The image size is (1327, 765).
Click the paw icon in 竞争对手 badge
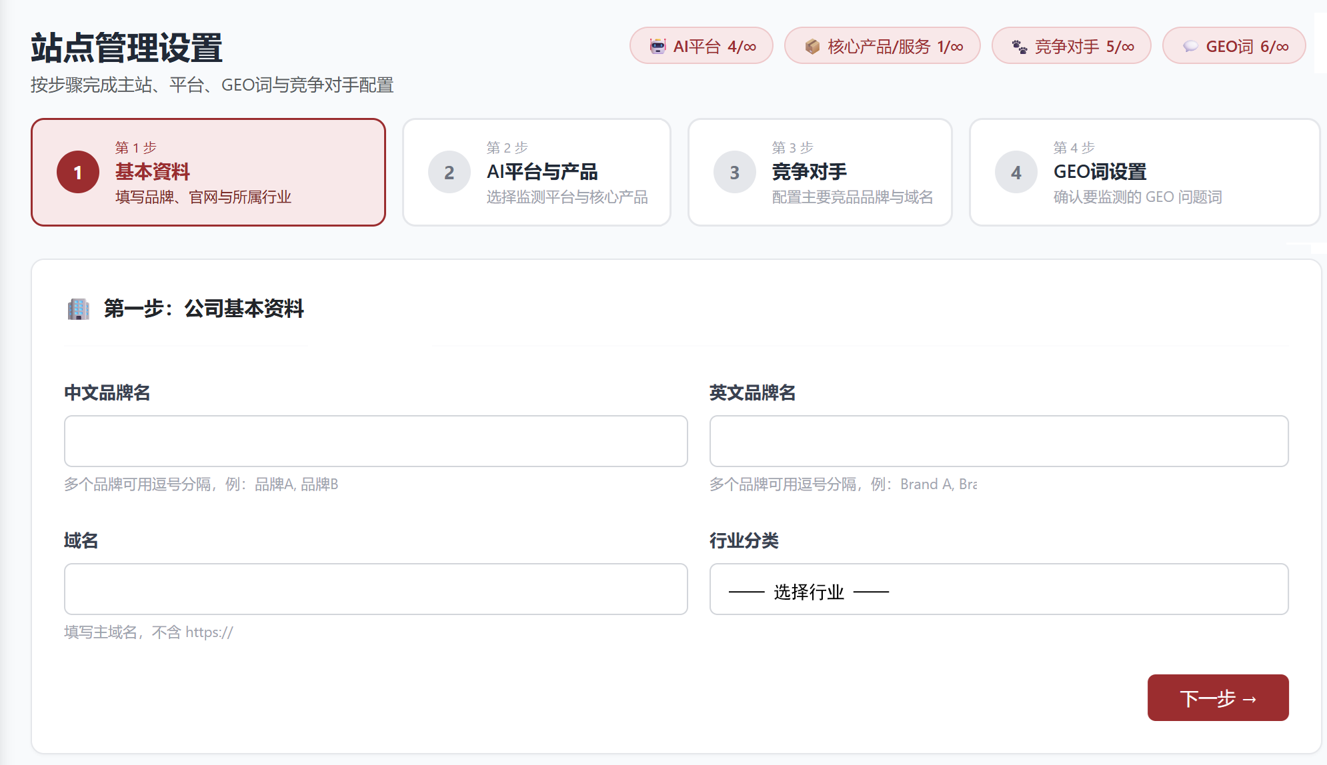1020,47
